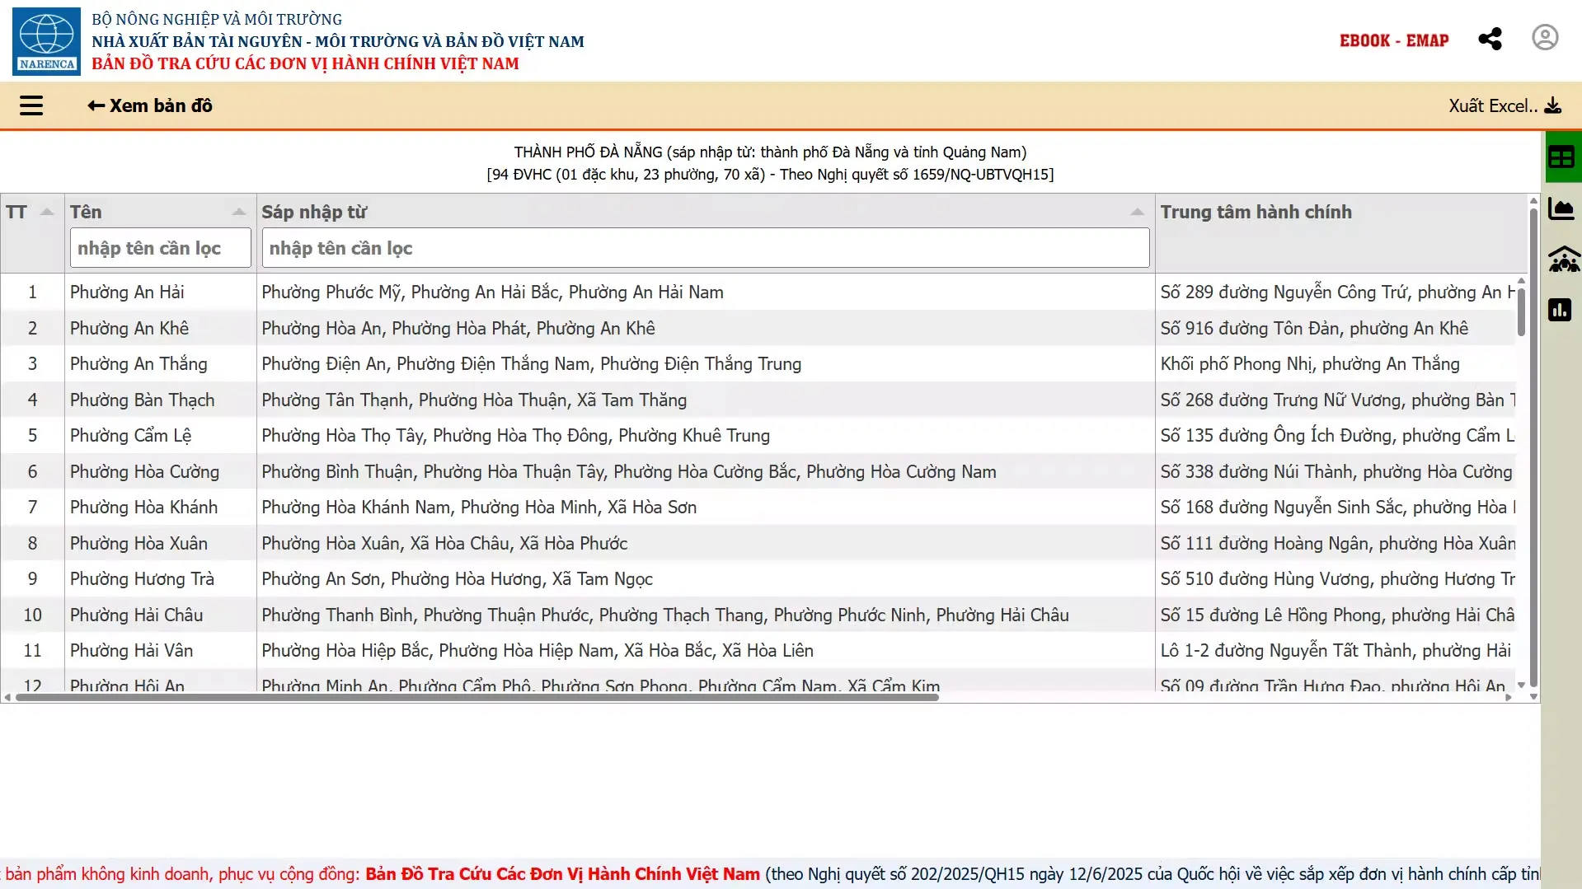Select the Phường Cẩm Lệ cell
1582x889 pixels.
(161, 435)
